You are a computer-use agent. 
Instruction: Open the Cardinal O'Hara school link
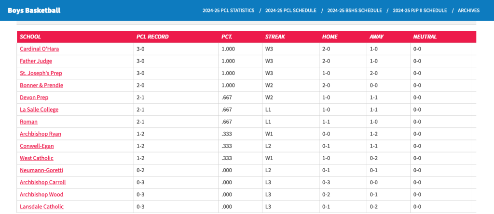39,49
